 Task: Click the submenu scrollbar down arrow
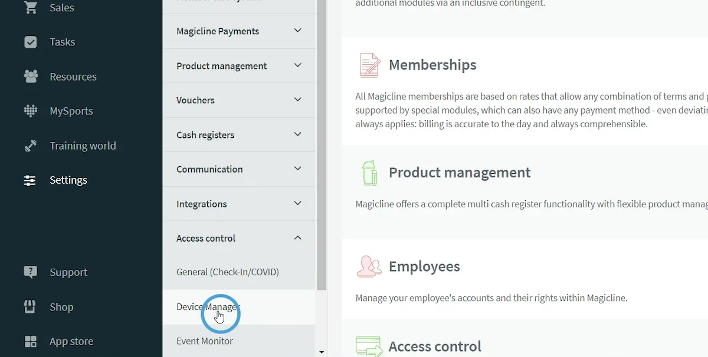tap(322, 352)
